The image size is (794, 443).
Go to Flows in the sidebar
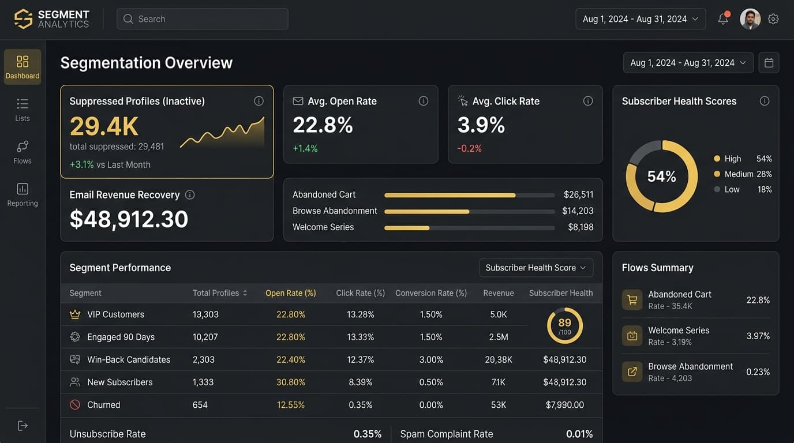tap(23, 152)
